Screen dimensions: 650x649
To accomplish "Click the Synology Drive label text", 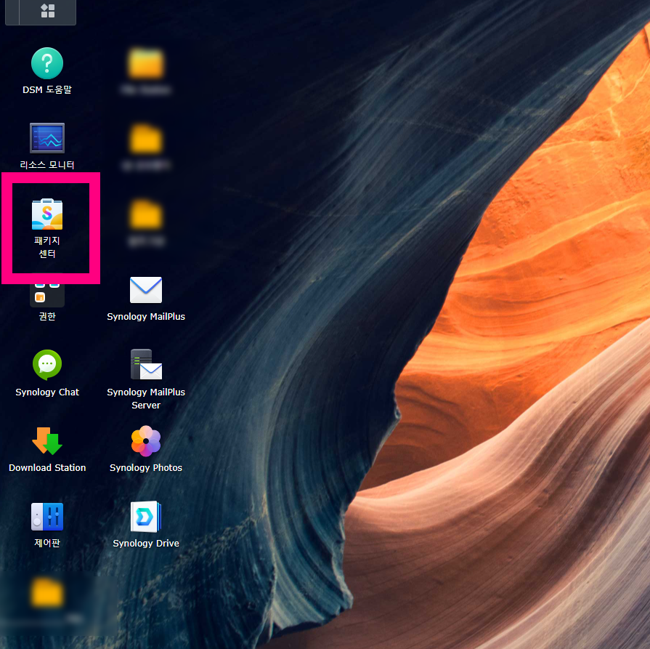I will coord(146,543).
